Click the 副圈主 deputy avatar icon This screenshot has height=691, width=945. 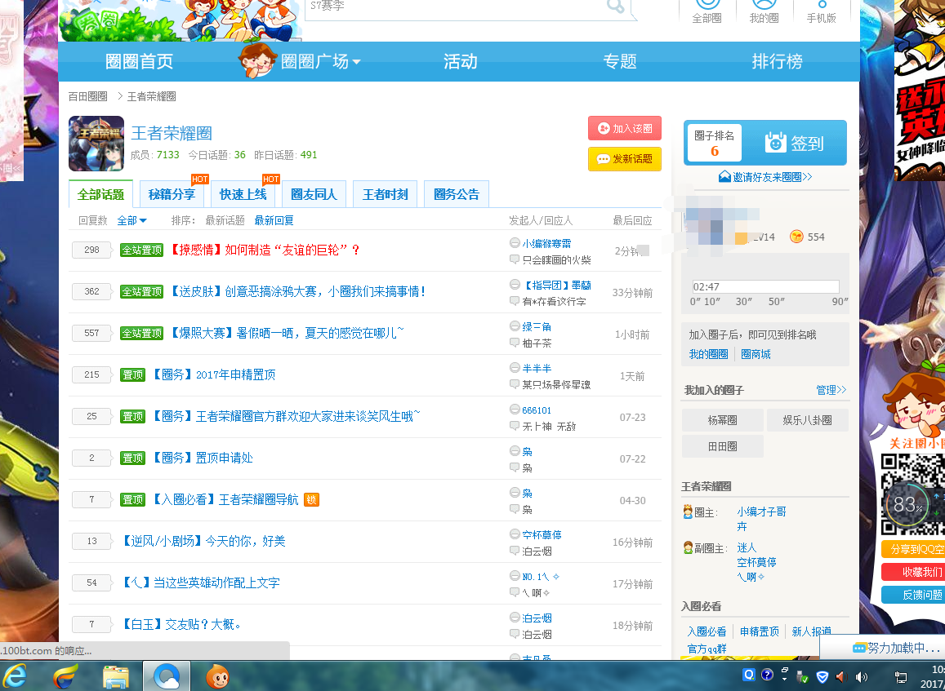click(x=688, y=548)
